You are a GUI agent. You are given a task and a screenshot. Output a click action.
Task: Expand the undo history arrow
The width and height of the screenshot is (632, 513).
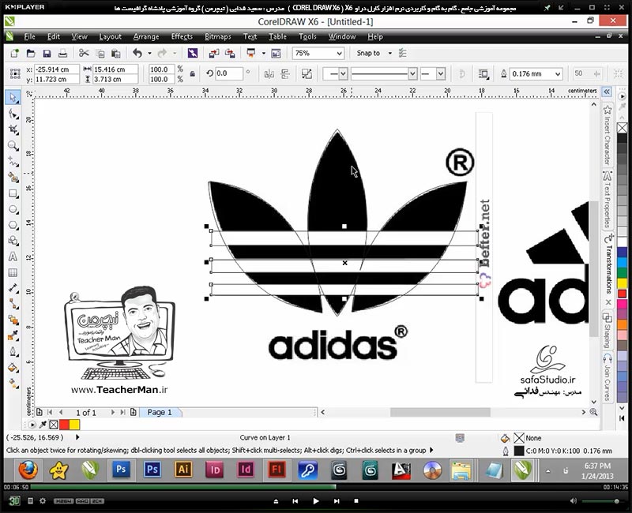(149, 53)
